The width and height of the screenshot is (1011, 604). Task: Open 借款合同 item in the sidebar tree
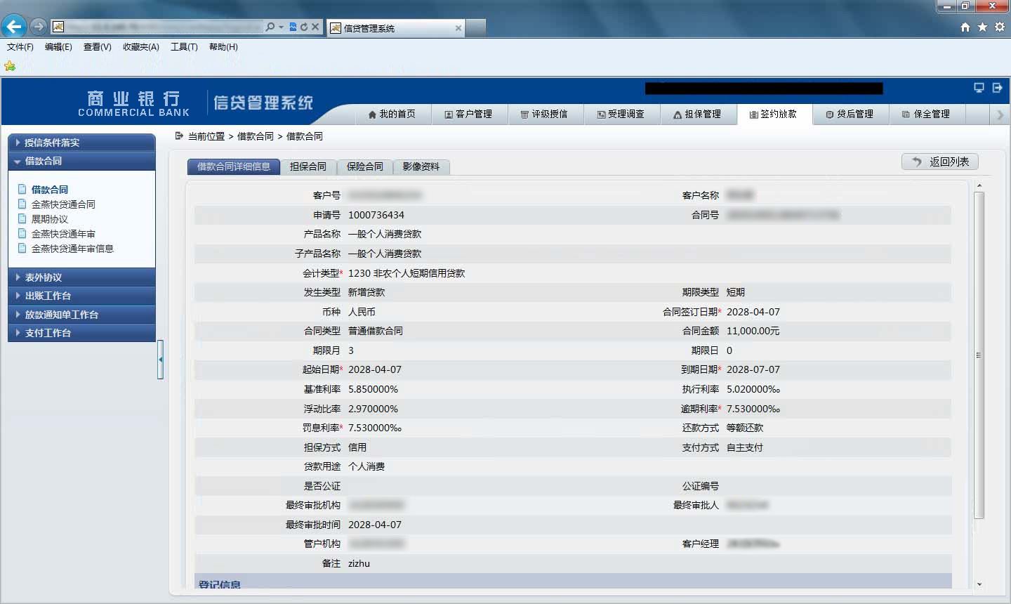49,190
